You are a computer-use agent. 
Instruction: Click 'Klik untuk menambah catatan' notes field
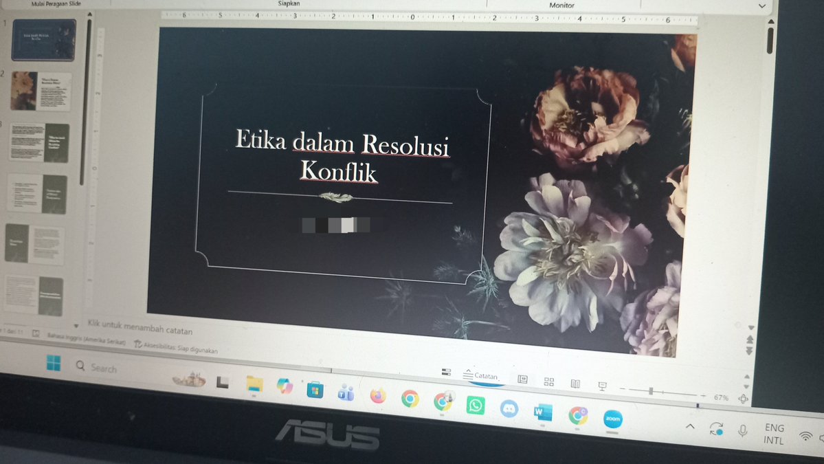point(140,327)
